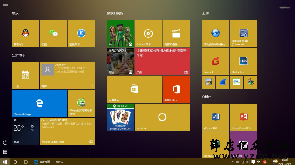295x165 pixels.
Task: Open the Kugou music K tile
Action: (81, 34)
